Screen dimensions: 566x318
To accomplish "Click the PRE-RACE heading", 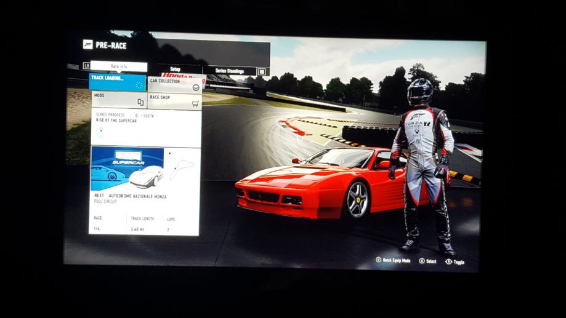I will coord(111,46).
